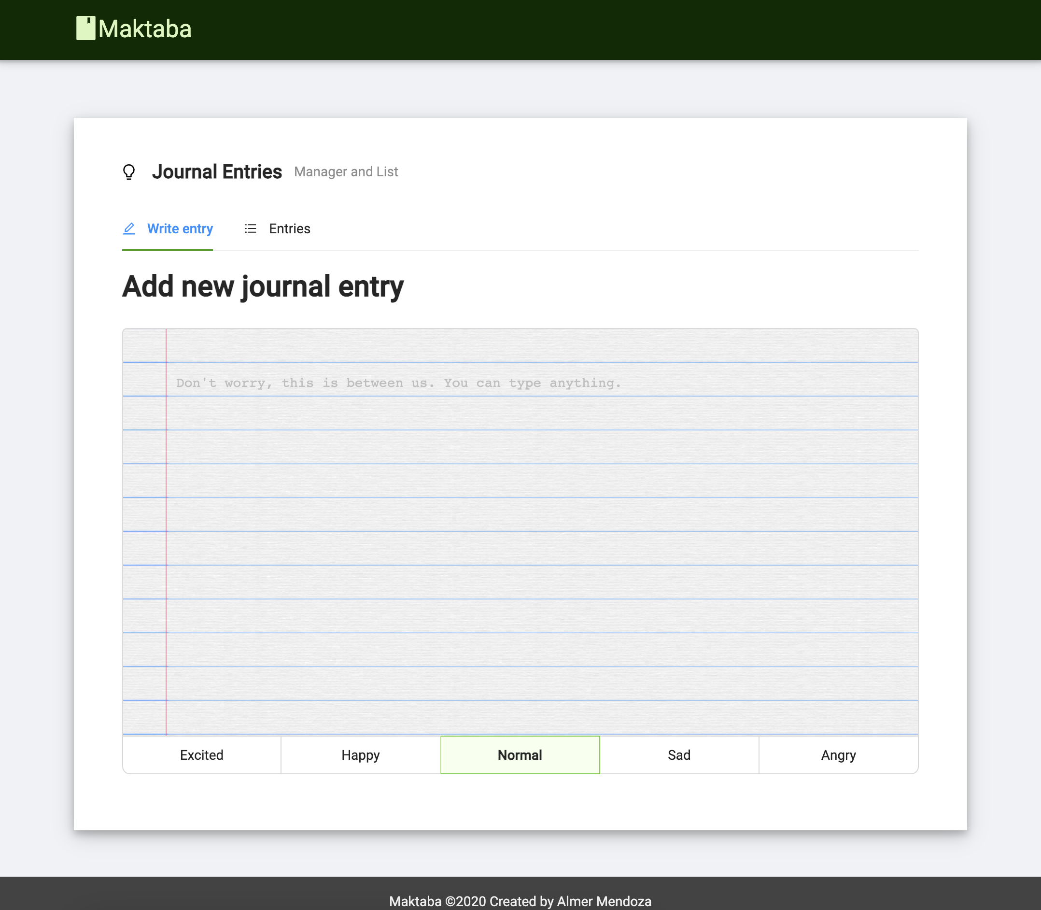
Task: Click the list icon next to Entries tab
Action: coord(251,228)
